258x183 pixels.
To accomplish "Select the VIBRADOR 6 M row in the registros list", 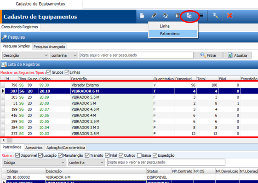I will pos(129,91).
